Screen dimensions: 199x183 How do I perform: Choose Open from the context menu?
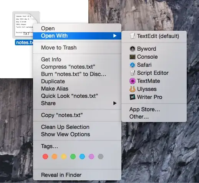(x=77, y=28)
